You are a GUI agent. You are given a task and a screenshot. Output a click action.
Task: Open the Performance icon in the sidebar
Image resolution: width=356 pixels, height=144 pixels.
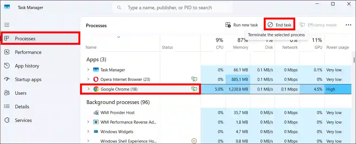click(x=7, y=52)
